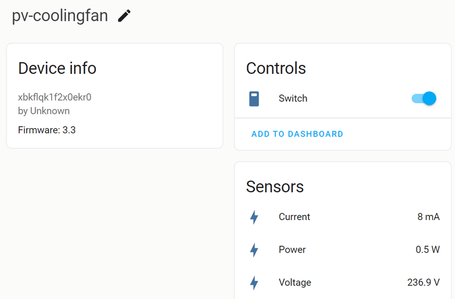Viewport: 455px width, 299px height.
Task: Click the device ID xbkflqk1f2x0ekr0 text
Action: (55, 97)
